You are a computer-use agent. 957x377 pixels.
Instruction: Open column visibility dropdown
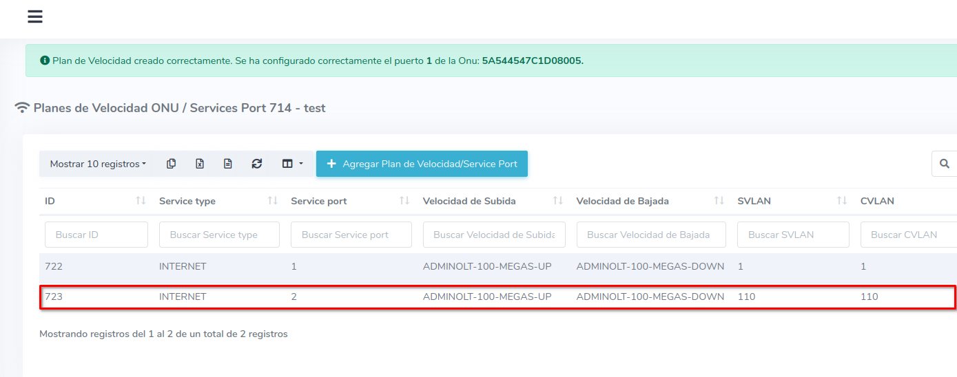[x=292, y=164]
